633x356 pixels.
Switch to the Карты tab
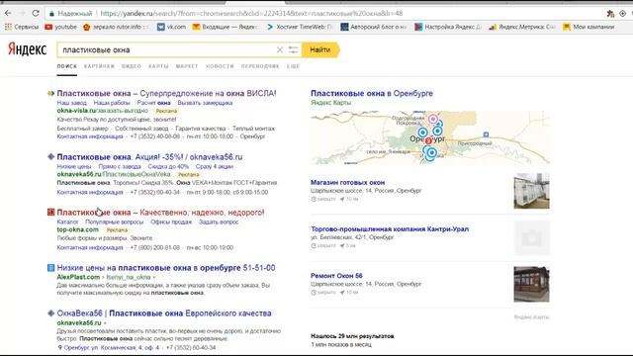coord(158,66)
